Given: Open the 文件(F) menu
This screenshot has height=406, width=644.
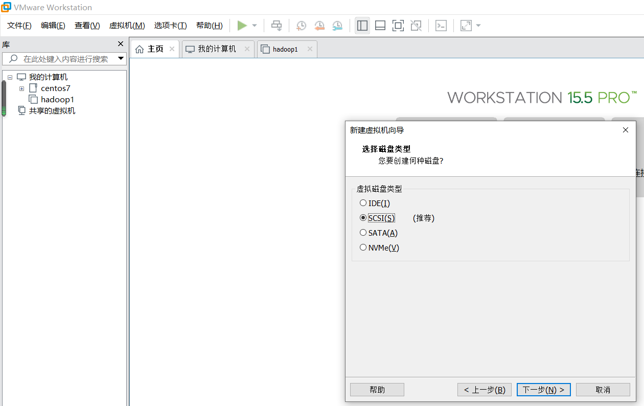Looking at the screenshot, I should coord(19,26).
